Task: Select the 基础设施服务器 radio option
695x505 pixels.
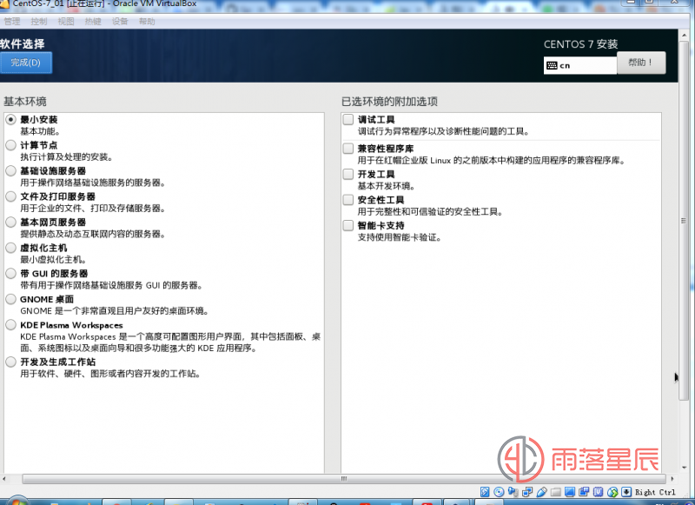Action: 11,171
